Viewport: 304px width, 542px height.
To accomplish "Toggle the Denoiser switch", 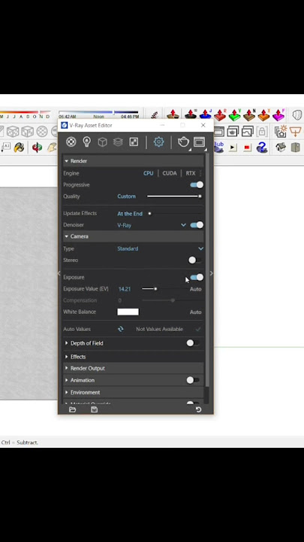I will (197, 225).
